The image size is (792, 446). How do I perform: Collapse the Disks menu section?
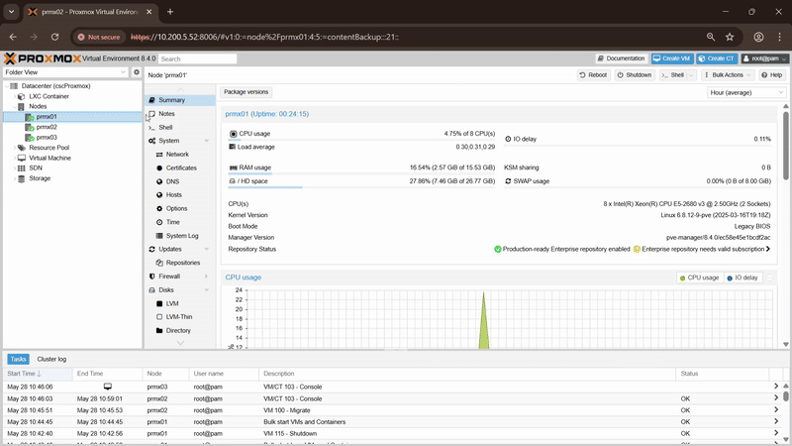point(207,289)
